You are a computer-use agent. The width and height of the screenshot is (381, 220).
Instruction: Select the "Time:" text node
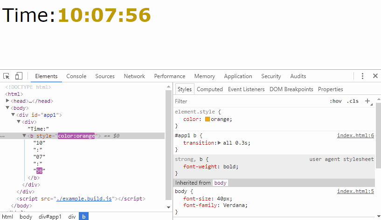[38, 129]
